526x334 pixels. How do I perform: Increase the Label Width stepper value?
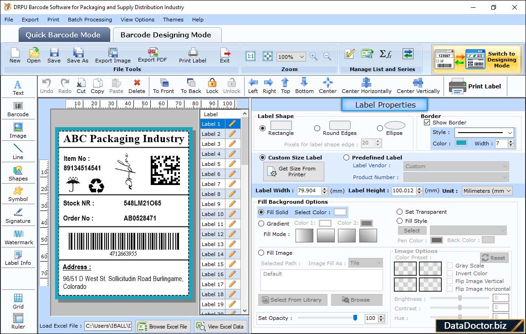click(324, 189)
